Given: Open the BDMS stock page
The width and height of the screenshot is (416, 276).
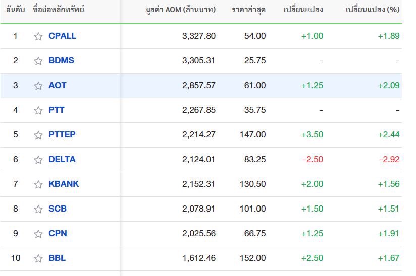Looking at the screenshot, I should pyautogui.click(x=61, y=60).
